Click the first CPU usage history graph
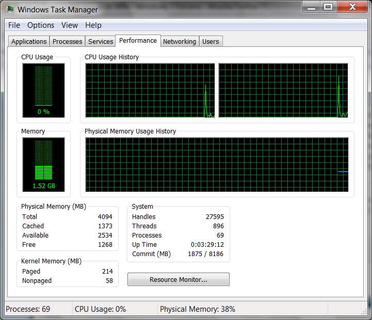The image size is (372, 320). coord(150,90)
